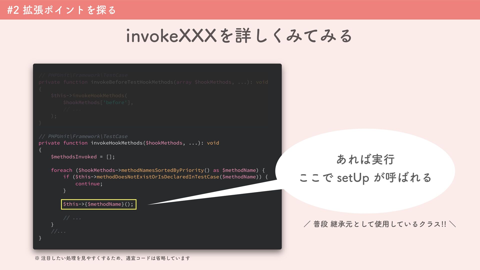Click the line '$methodsInvoked = [];'
Viewport: 480px width, 270px height.
pos(83,157)
